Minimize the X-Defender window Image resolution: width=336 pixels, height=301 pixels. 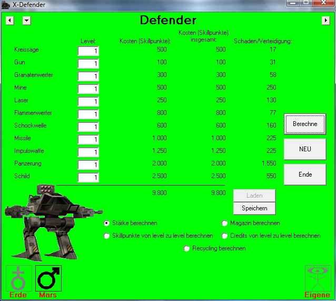pos(293,3)
